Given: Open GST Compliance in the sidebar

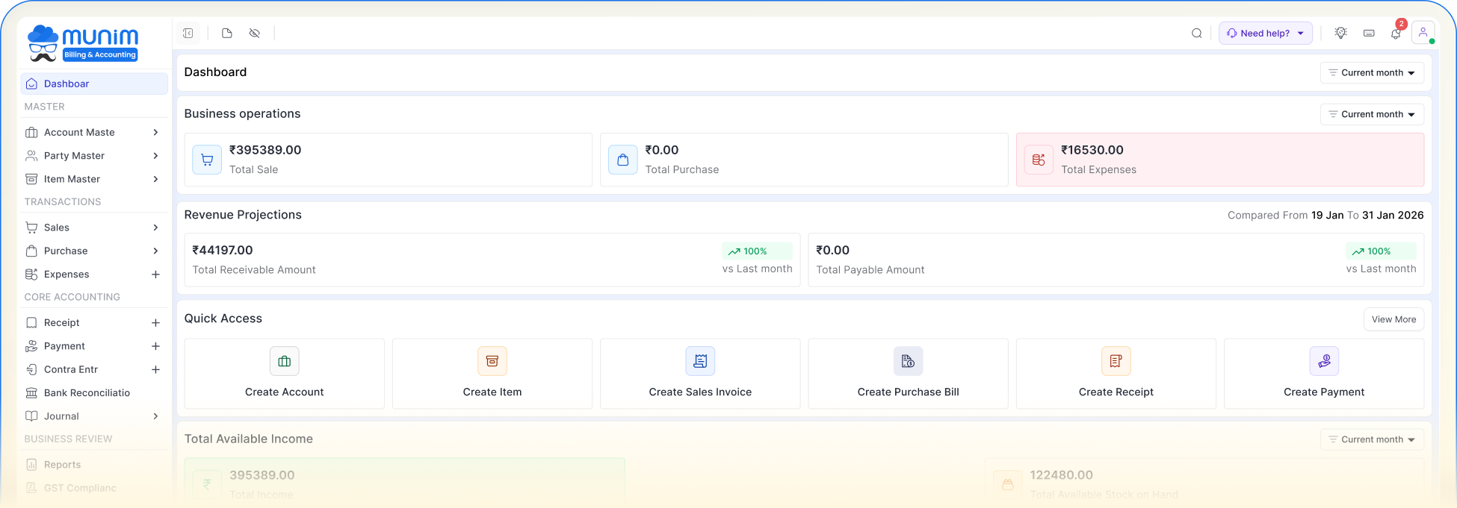Looking at the screenshot, I should [80, 489].
